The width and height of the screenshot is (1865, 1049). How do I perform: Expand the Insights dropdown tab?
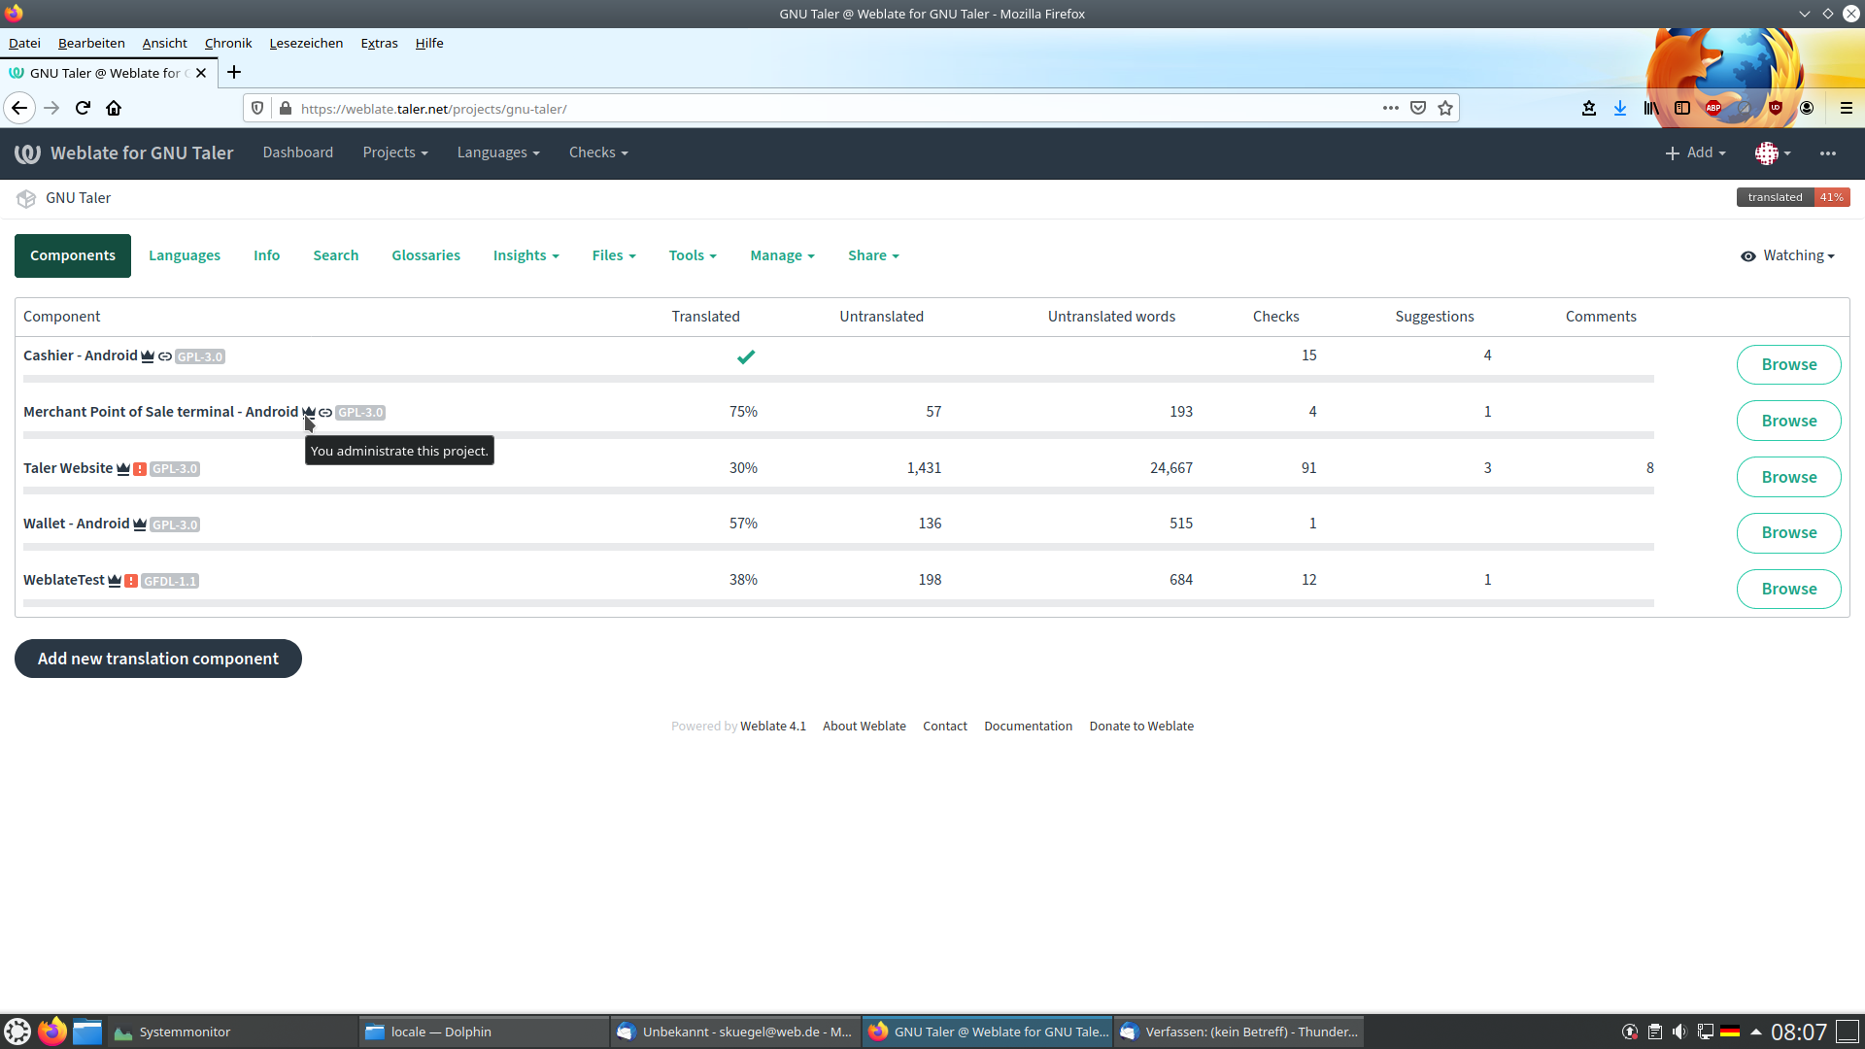(x=526, y=256)
